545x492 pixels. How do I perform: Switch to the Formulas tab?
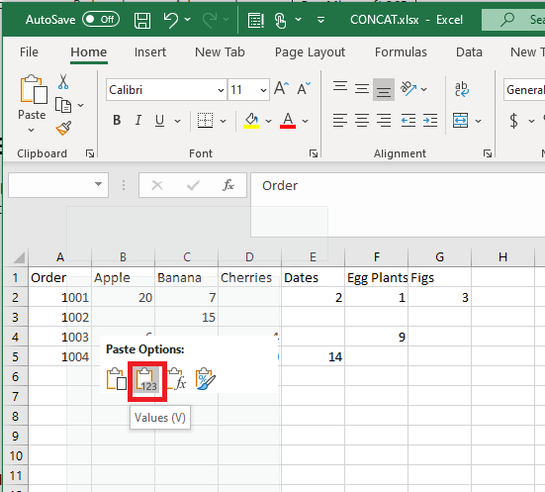(x=401, y=52)
